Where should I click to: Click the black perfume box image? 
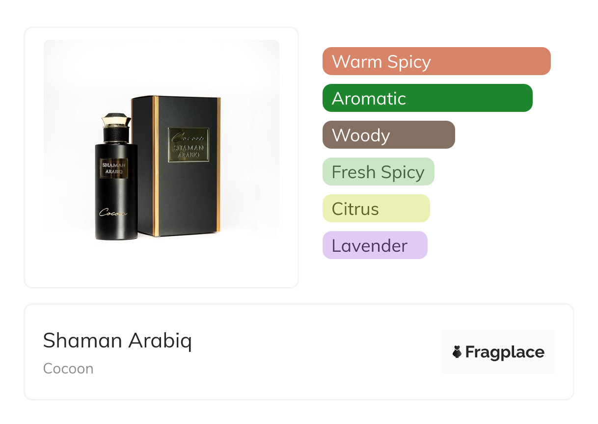pyautogui.click(x=187, y=196)
